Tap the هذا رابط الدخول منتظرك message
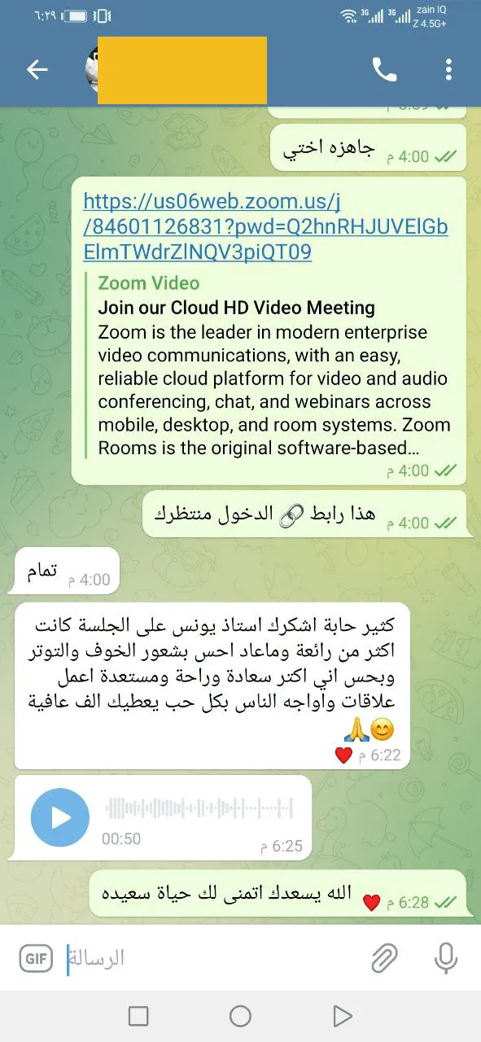 point(305,514)
